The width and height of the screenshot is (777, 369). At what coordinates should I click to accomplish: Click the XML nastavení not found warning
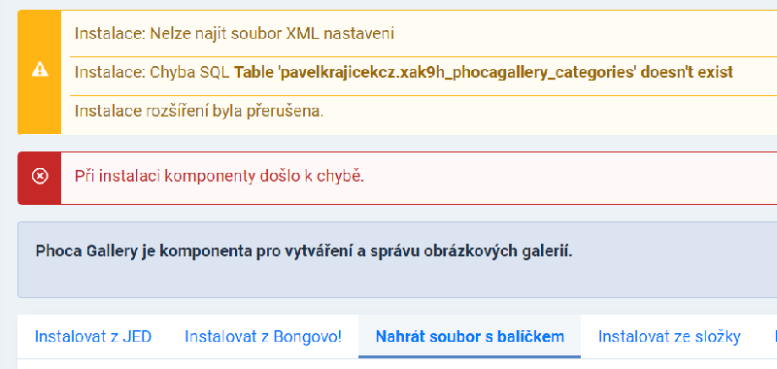pyautogui.click(x=234, y=34)
